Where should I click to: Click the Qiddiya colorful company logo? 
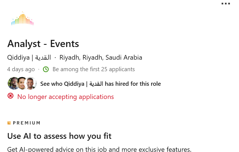(x=22, y=18)
